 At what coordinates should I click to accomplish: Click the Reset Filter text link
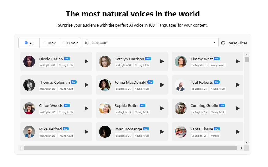pos(237,43)
